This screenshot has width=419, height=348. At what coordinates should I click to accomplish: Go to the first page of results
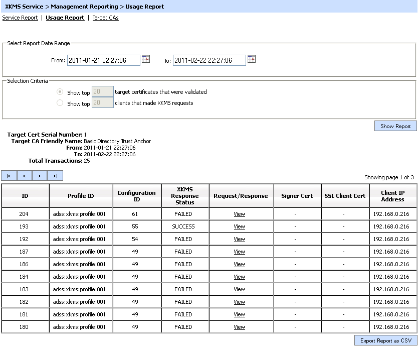click(9, 176)
